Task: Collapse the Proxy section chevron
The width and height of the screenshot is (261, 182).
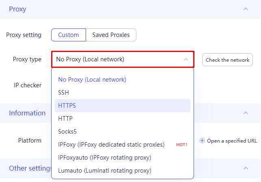Action: click(246, 9)
